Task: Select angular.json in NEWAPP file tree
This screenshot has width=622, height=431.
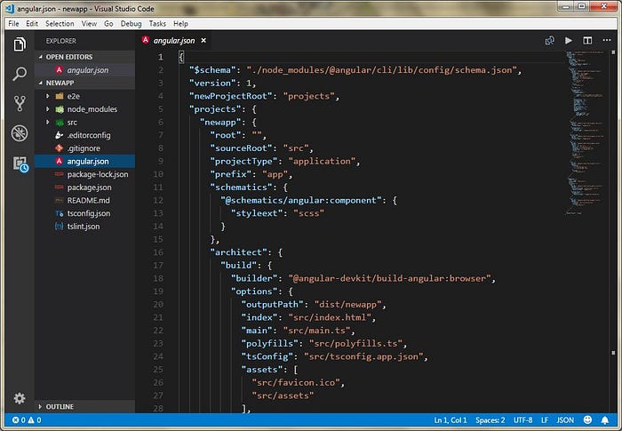Action: pyautogui.click(x=85, y=161)
